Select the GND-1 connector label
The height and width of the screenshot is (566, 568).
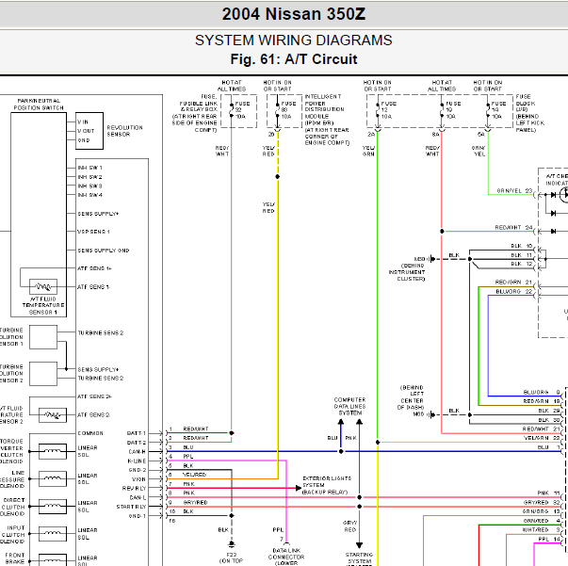coord(138,516)
